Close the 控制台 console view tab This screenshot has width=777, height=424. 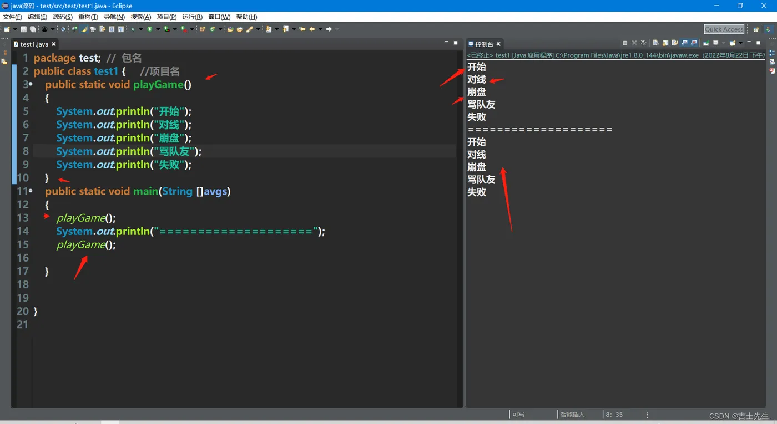click(x=498, y=44)
